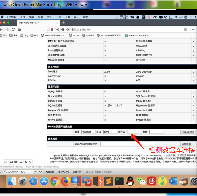The width and height of the screenshot is (197, 196).
Task: Click the 用户名 username input field
Action: pyautogui.click(x=134, y=132)
